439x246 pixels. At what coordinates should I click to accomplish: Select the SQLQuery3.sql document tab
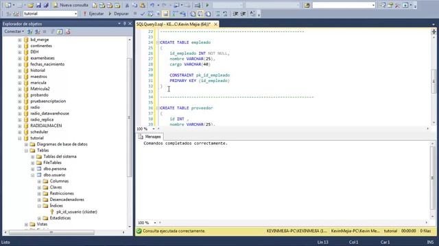coord(174,25)
